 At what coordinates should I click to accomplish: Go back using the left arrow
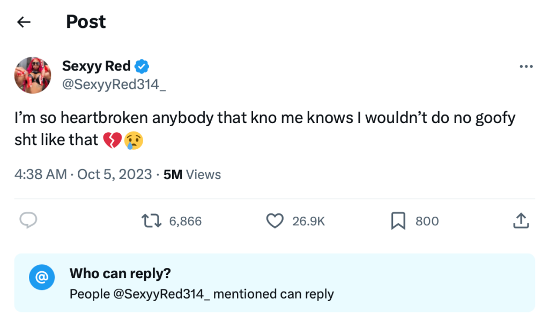tap(24, 22)
